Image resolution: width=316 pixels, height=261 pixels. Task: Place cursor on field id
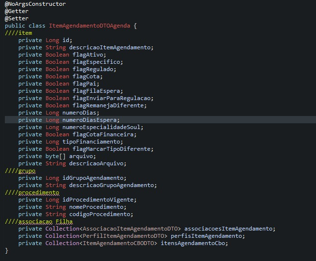click(x=66, y=40)
